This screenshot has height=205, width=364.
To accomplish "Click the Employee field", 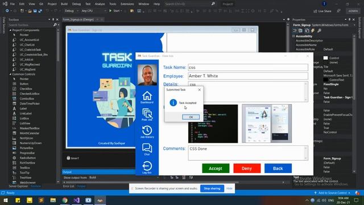I will coord(248,76).
